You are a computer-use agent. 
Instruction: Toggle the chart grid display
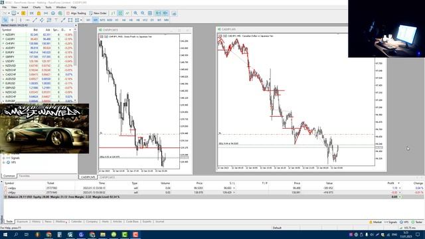click(150, 13)
